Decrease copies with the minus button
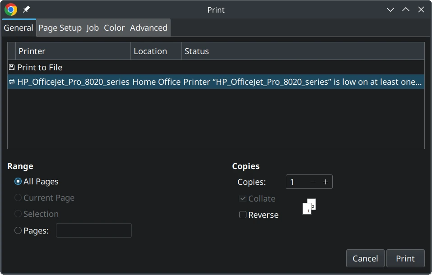The height and width of the screenshot is (275, 432). pos(313,182)
